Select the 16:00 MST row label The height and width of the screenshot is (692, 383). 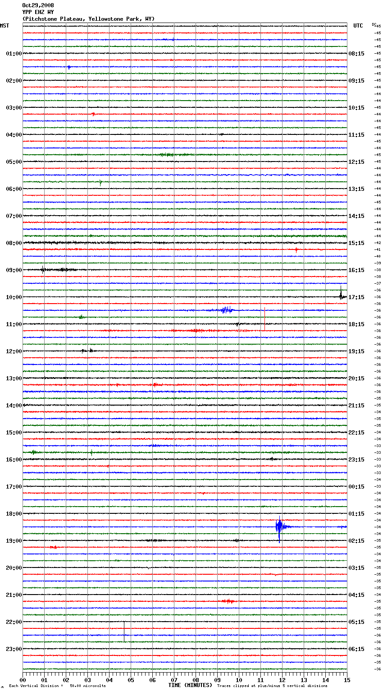14,460
